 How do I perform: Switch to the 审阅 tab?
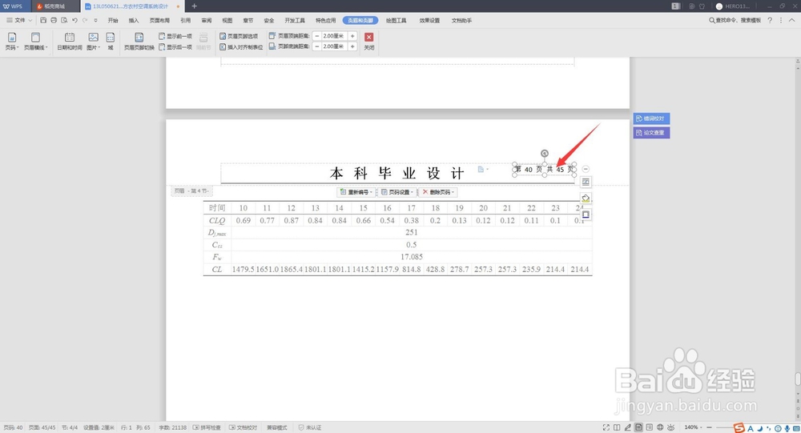click(x=207, y=21)
